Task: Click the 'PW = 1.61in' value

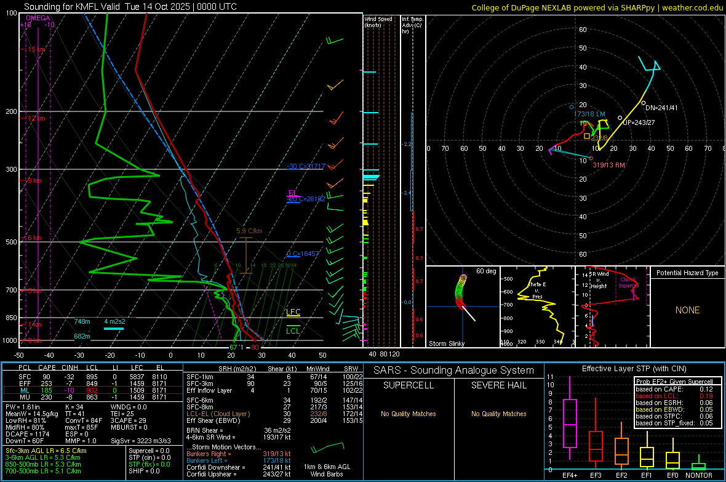Action: click(23, 407)
